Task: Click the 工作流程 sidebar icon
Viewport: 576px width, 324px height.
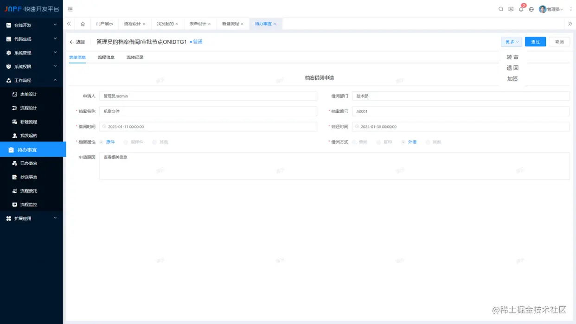Action: (x=9, y=81)
